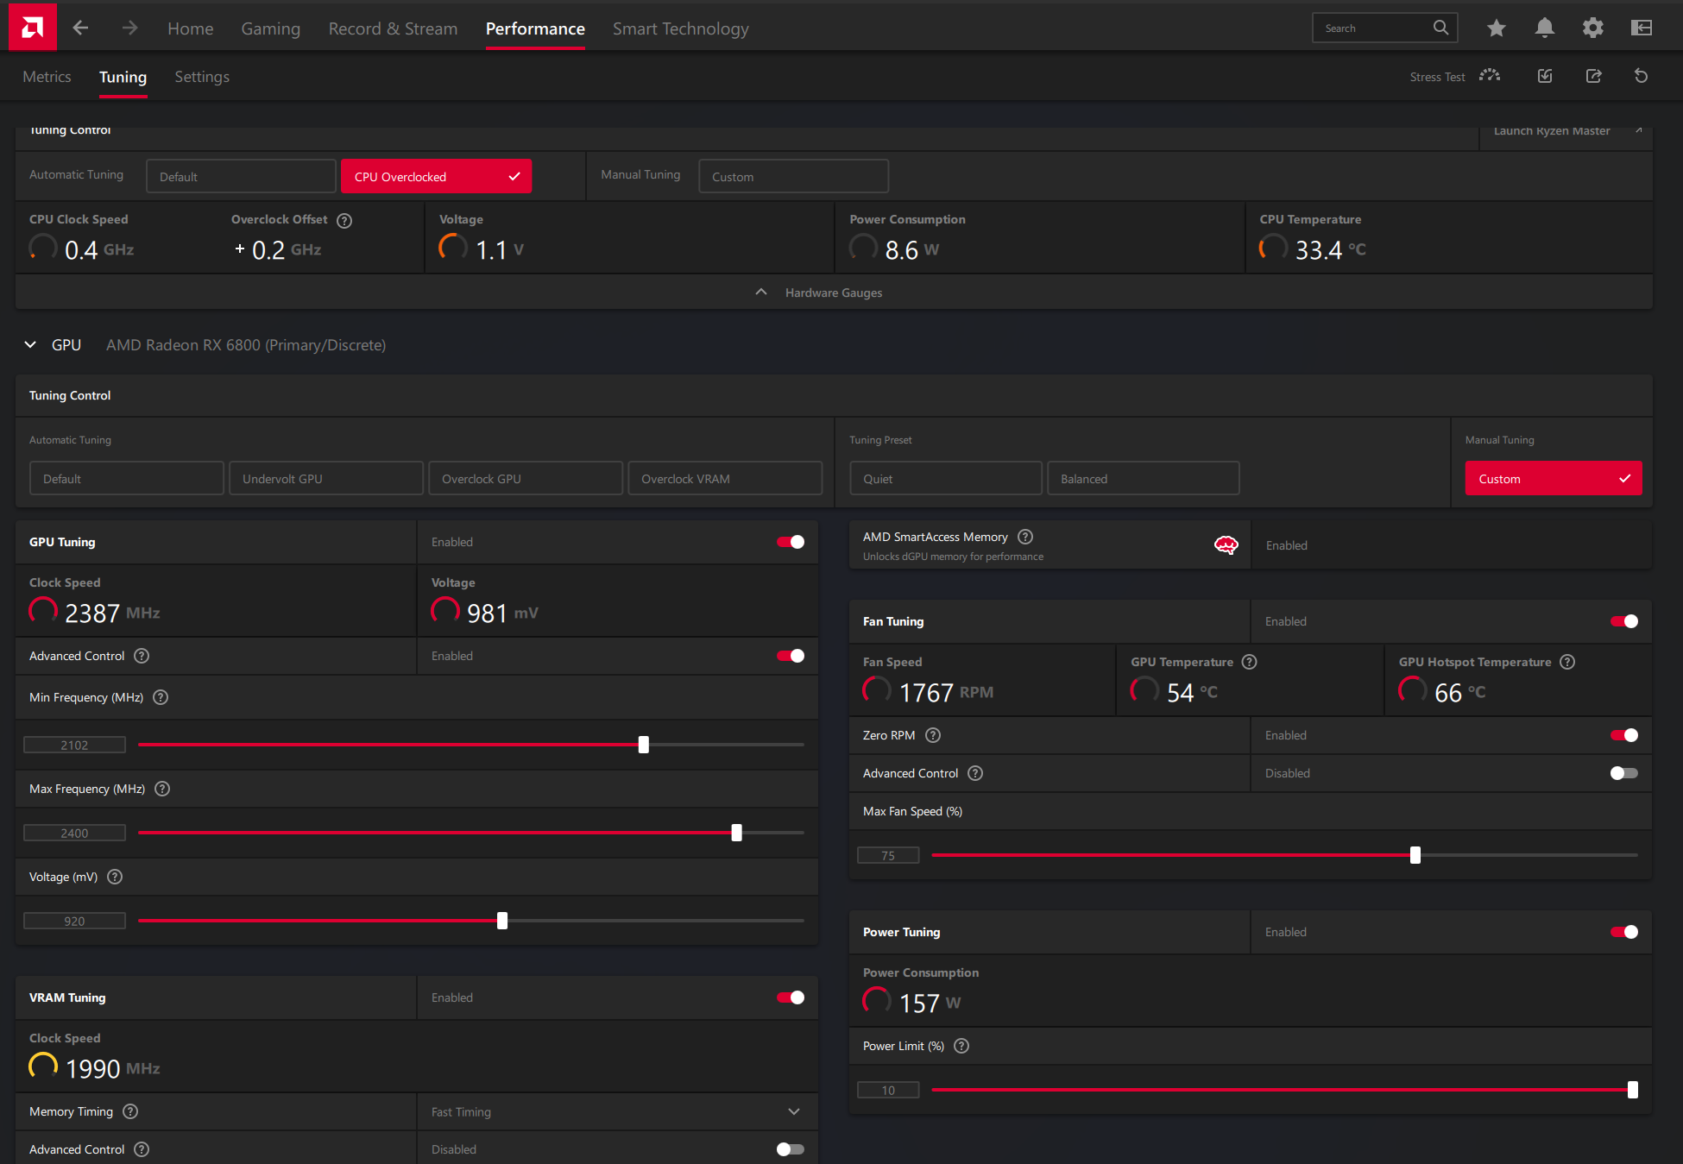Toggle GPU Tuning switch
Viewport: 1683px width, 1164px height.
pyautogui.click(x=791, y=542)
